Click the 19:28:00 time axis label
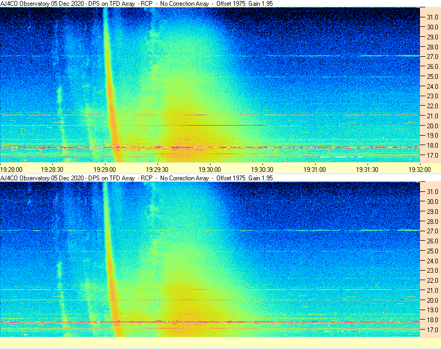Viewport: 441px width, 349px height. [x=11, y=170]
